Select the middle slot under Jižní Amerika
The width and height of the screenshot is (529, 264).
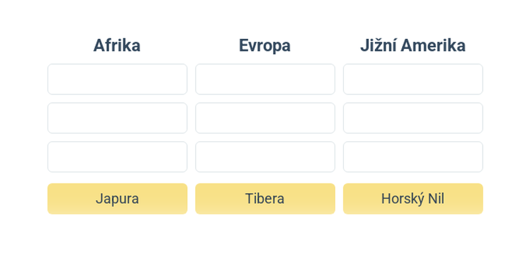(x=413, y=118)
